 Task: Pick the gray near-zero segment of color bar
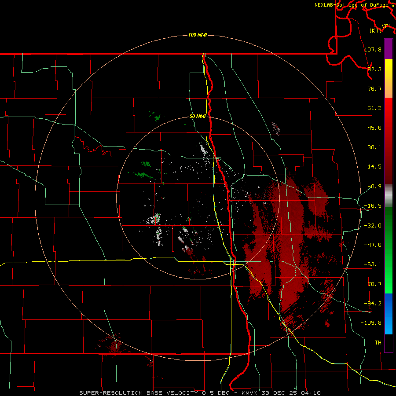[389, 196]
